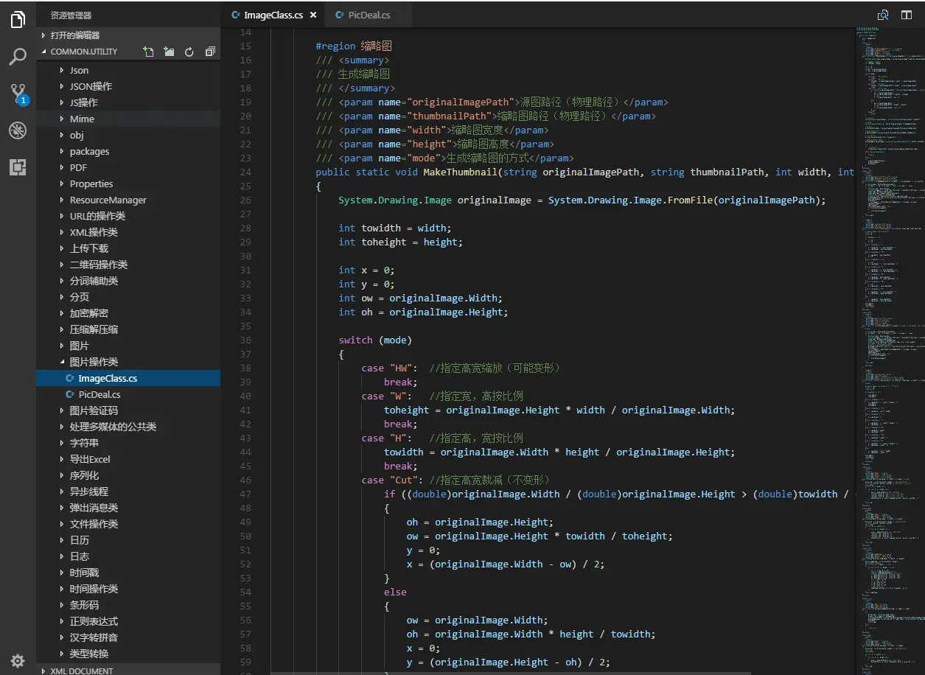925x675 pixels.
Task: Refresh the explorer file tree
Action: 189,52
